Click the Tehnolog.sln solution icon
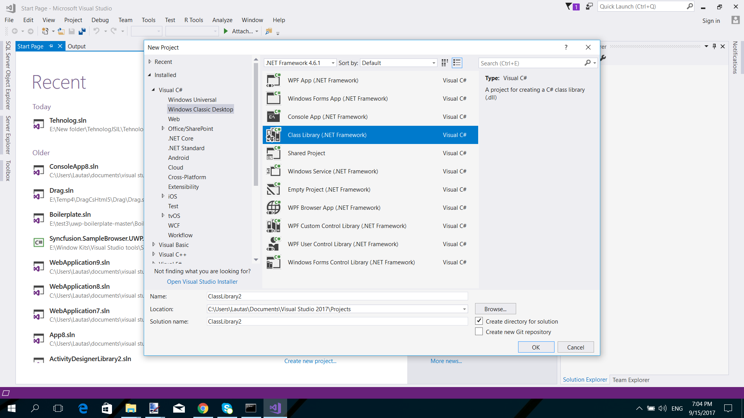Viewport: 744px width, 418px height. pyautogui.click(x=39, y=125)
